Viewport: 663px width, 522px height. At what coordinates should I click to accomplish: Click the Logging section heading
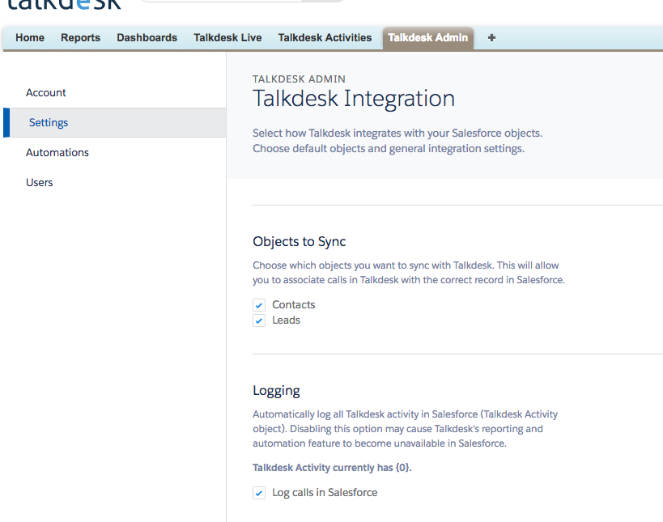coord(276,391)
